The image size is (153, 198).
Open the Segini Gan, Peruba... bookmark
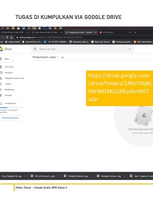click(101, 42)
